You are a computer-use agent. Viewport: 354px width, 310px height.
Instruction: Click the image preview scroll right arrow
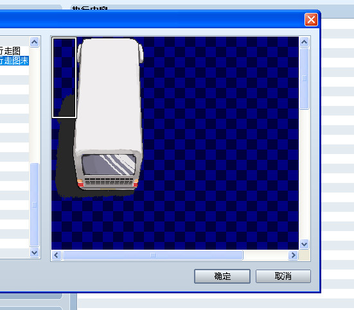[293, 255]
